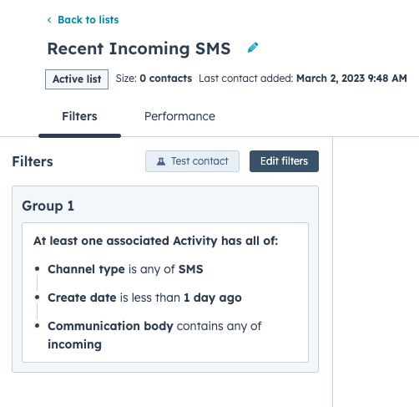The image size is (419, 407).
Task: Click the Channel type is SMS filter
Action: (x=125, y=269)
